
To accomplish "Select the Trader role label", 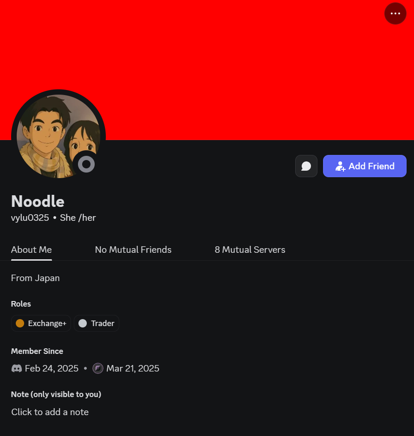I will (103, 323).
